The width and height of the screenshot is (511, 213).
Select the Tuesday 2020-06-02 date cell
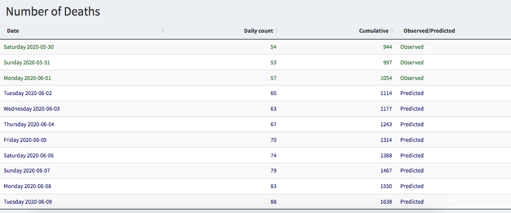[x=28, y=94]
